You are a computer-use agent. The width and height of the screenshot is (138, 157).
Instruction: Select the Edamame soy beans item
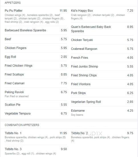102,113
